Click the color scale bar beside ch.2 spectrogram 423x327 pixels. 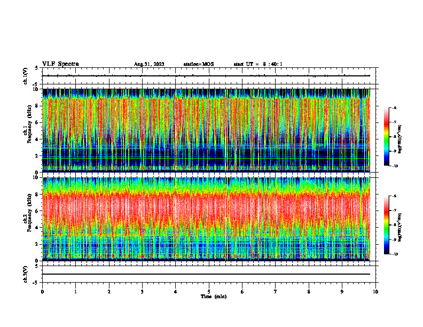click(386, 225)
